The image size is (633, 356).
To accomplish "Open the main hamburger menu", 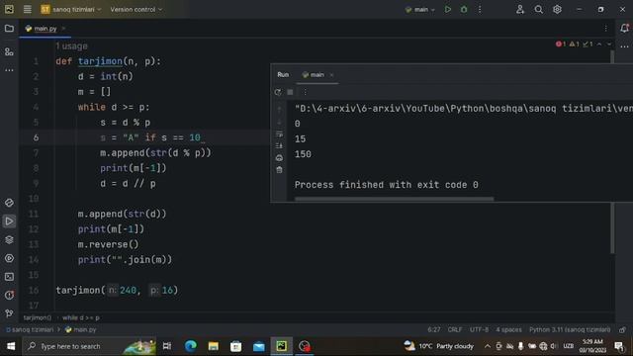I will (x=27, y=9).
